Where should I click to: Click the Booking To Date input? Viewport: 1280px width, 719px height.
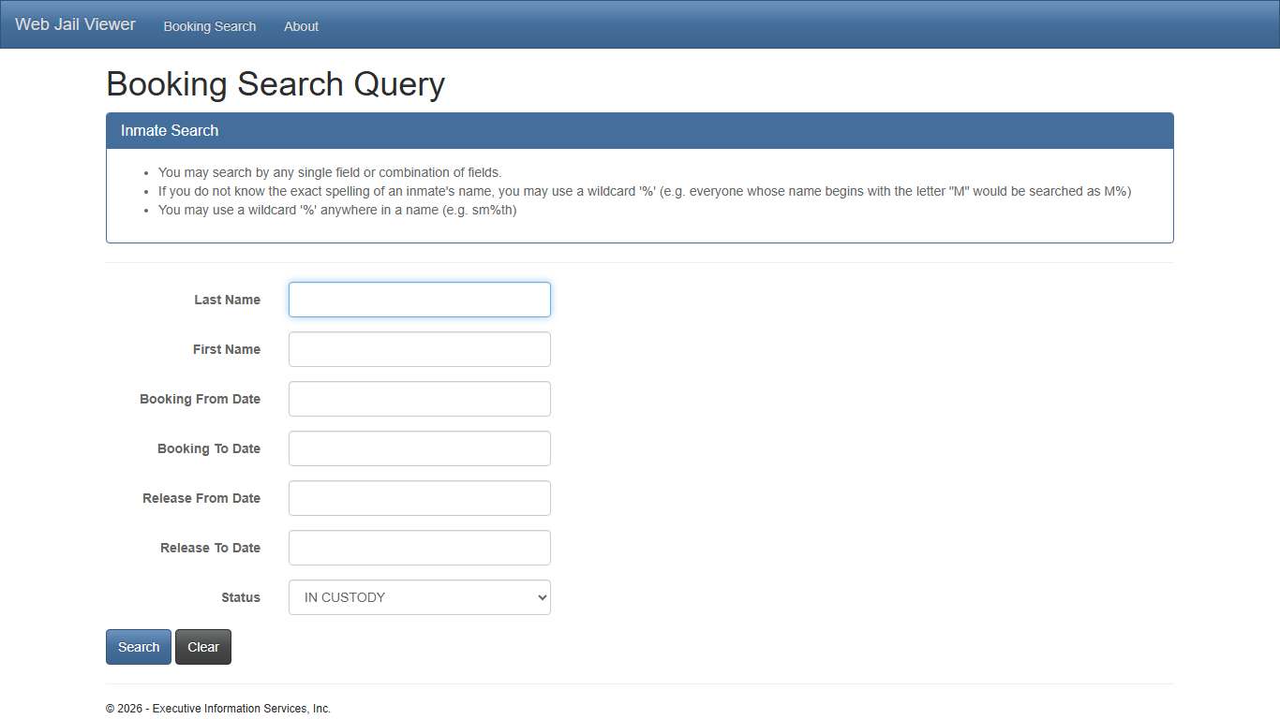click(x=419, y=448)
